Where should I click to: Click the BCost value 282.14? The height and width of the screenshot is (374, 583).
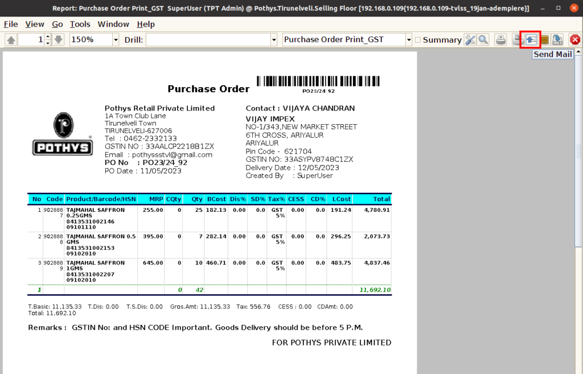click(216, 236)
